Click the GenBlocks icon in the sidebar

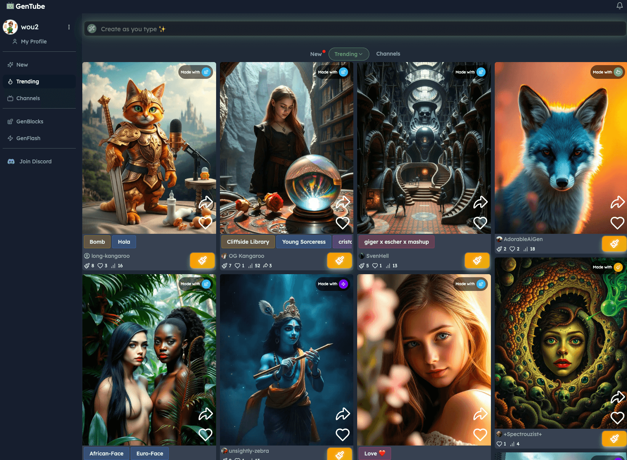click(10, 121)
